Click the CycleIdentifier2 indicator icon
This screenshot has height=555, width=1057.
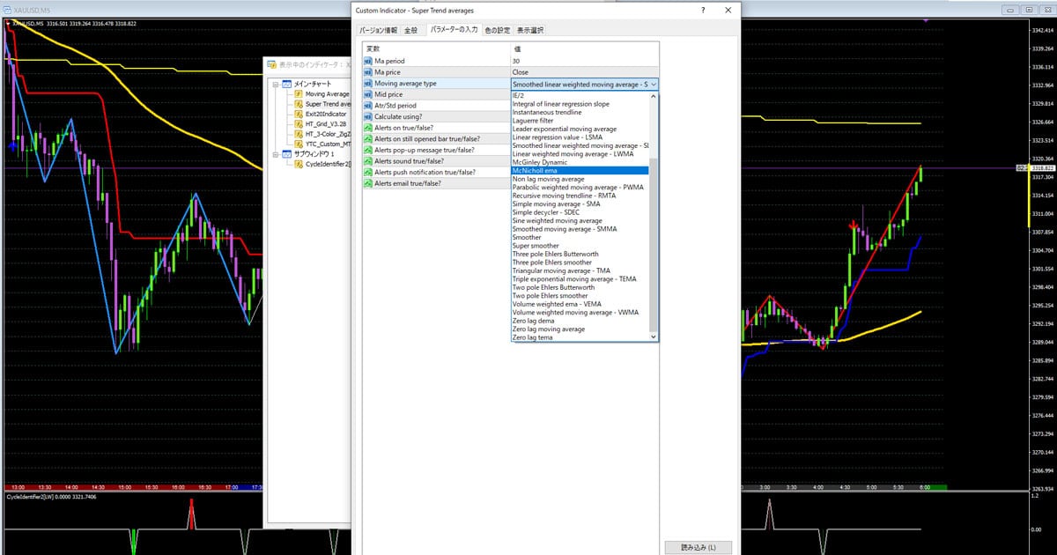(x=299, y=164)
